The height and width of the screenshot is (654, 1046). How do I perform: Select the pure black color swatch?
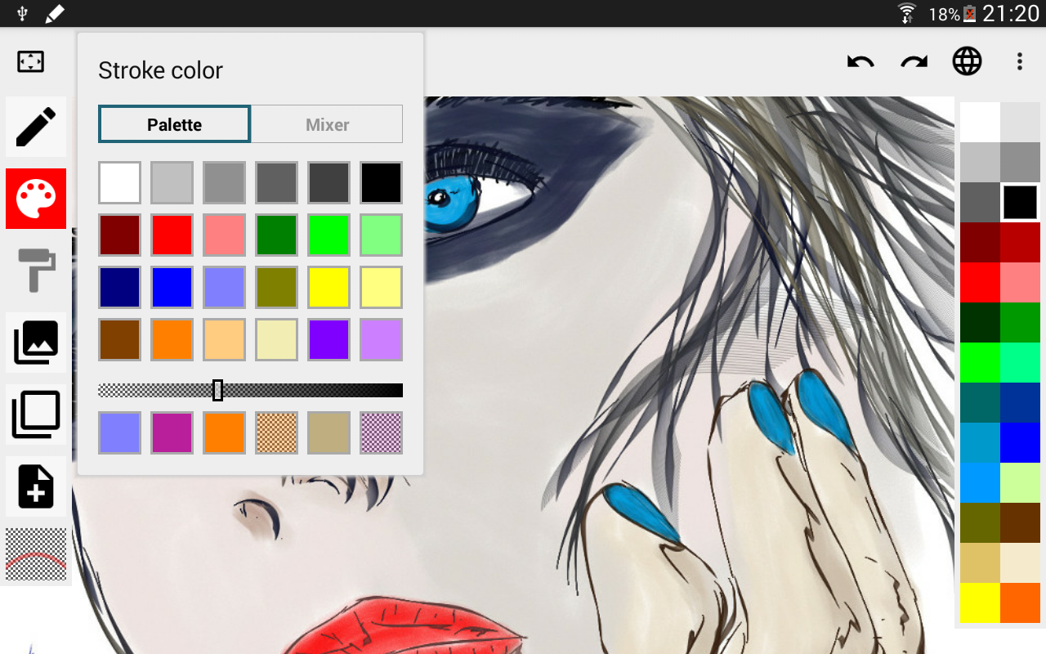[381, 182]
